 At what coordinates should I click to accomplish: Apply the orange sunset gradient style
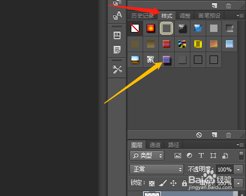pyautogui.click(x=214, y=44)
